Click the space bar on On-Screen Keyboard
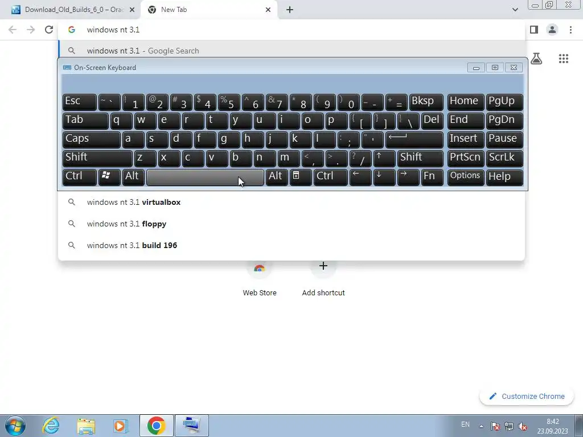 [x=205, y=177]
